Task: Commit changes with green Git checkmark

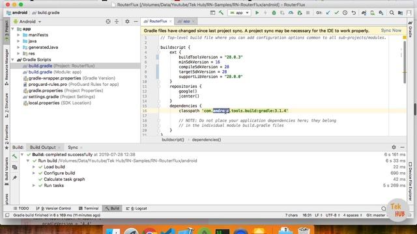Action: (x=336, y=13)
